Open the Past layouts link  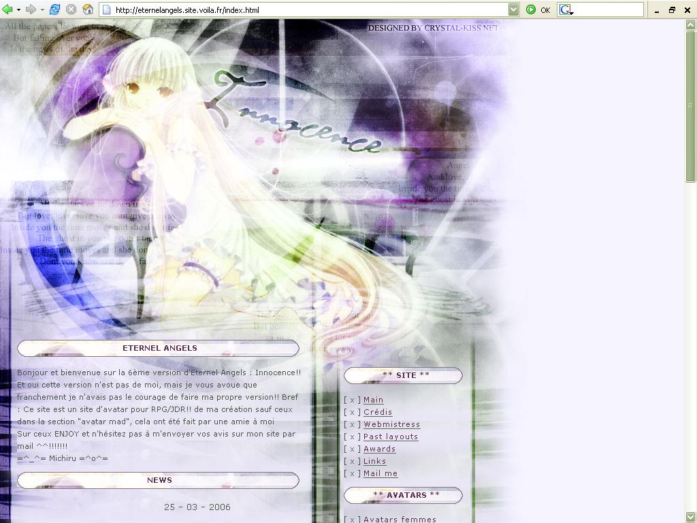(391, 437)
